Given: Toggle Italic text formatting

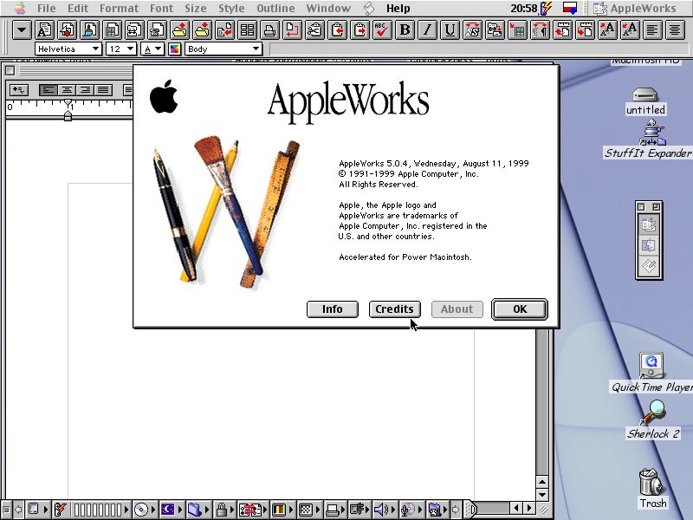Looking at the screenshot, I should [x=427, y=30].
